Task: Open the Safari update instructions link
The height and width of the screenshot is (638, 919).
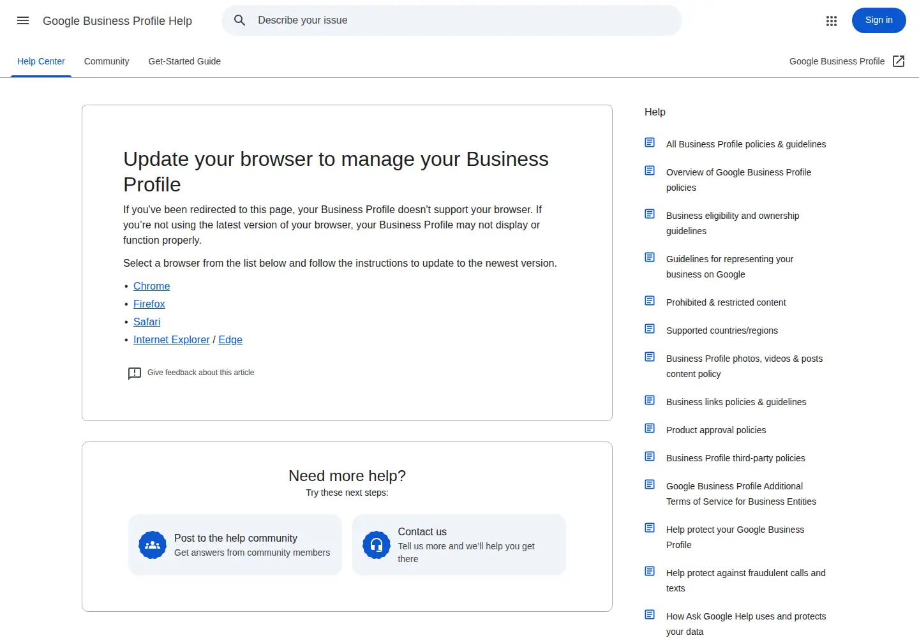Action: [147, 322]
